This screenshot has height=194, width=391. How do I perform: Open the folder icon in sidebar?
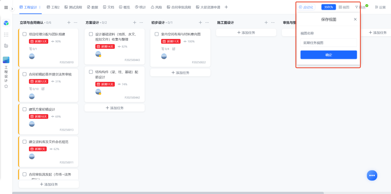pos(6,46)
